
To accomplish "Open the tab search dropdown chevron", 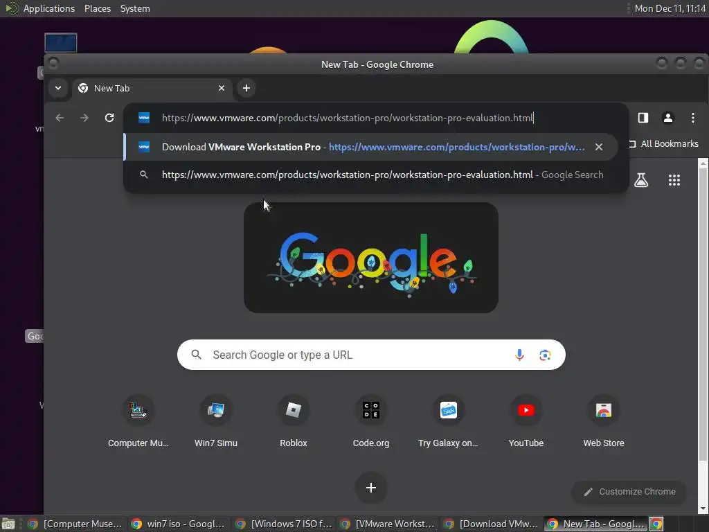I will pos(58,88).
